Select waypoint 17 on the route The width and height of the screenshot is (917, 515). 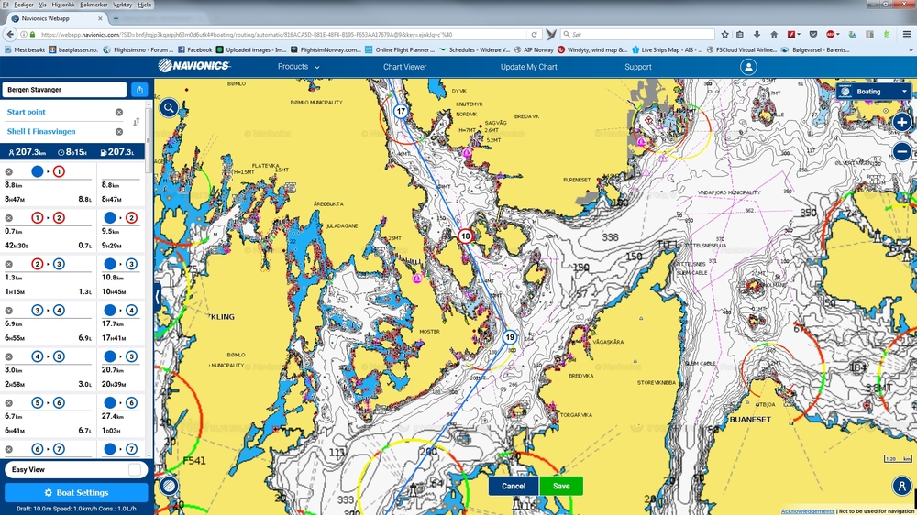point(401,111)
